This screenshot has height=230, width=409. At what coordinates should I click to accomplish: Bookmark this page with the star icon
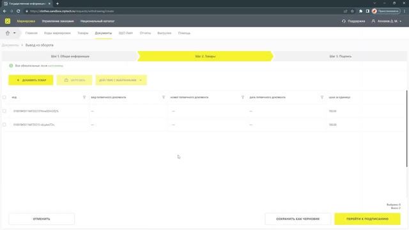(x=352, y=11)
